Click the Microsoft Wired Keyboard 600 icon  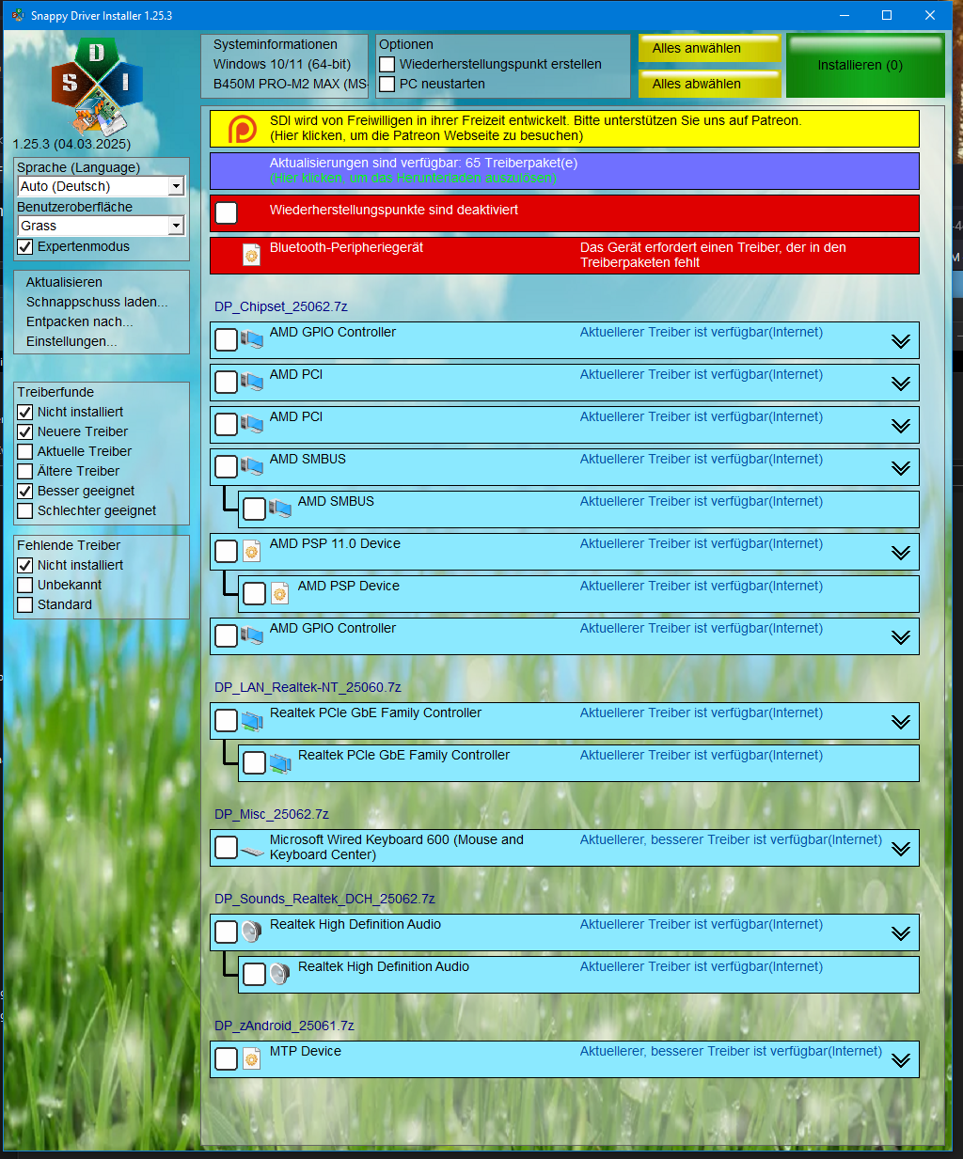[252, 851]
